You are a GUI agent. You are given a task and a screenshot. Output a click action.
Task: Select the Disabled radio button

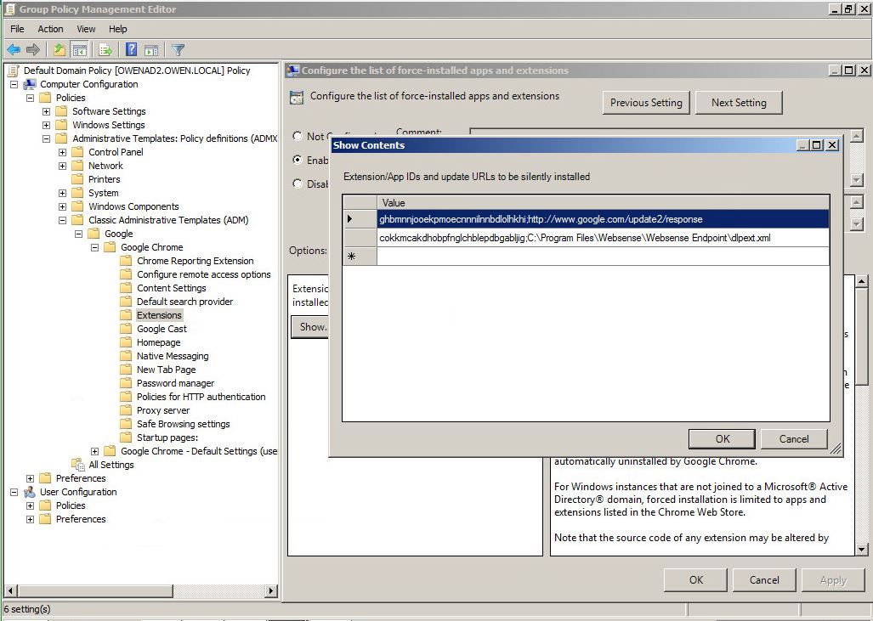point(298,184)
